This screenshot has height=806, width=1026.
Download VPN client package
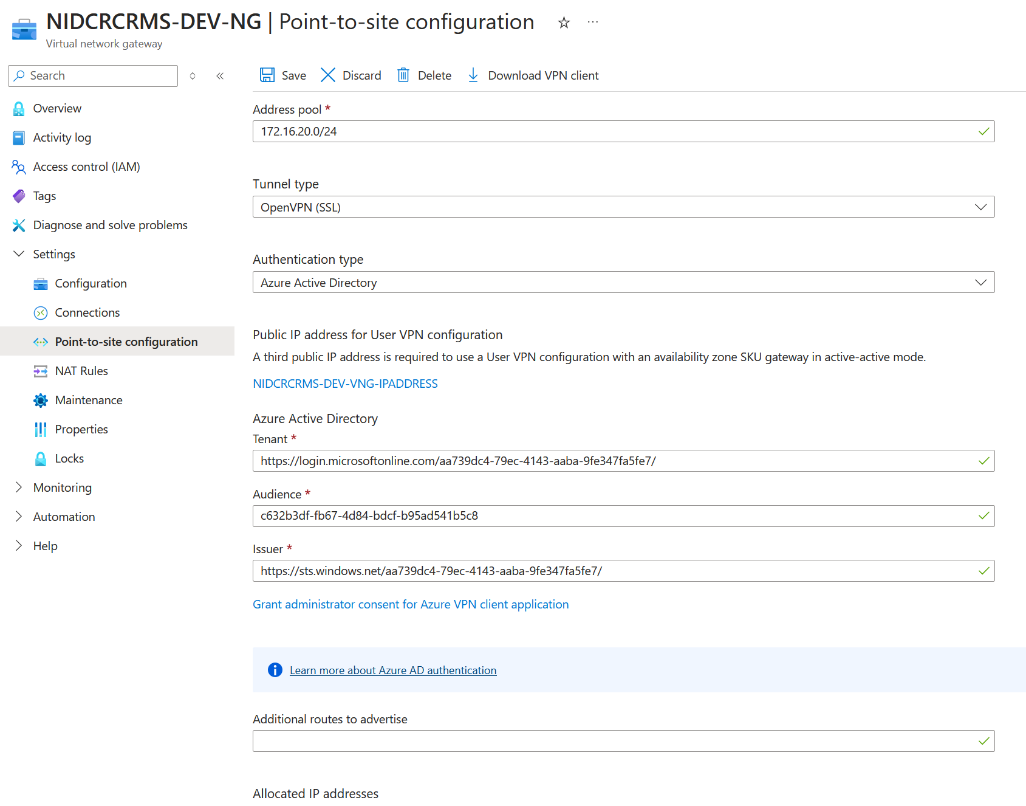[533, 75]
